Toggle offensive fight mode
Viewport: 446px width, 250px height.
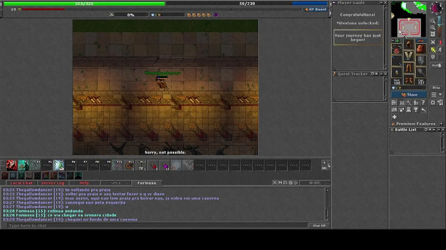[433, 42]
